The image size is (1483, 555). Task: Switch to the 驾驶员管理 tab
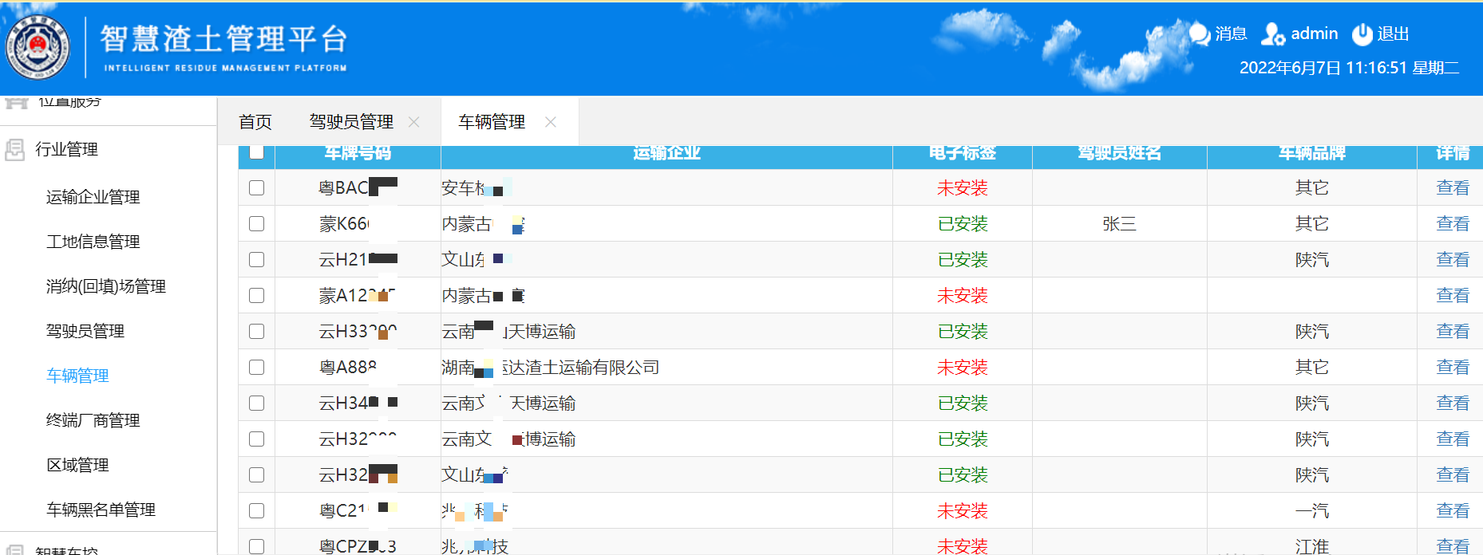[x=351, y=122]
